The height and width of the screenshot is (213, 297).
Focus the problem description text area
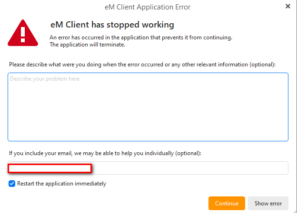(148, 107)
